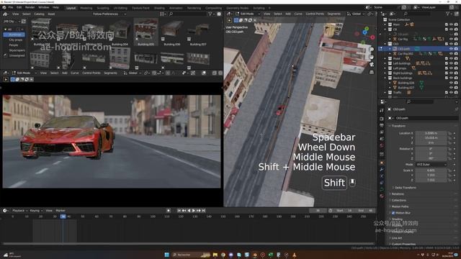
Task: Switch to the Animation workspace tab
Action: pos(176,8)
